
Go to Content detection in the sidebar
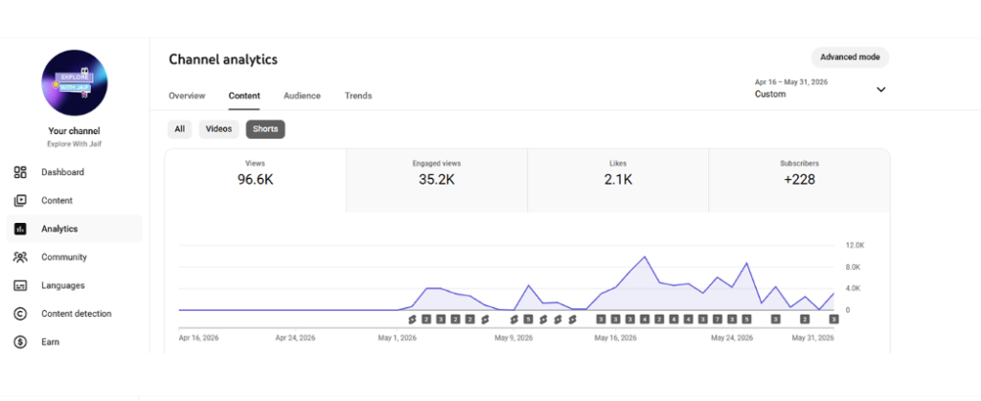(74, 314)
